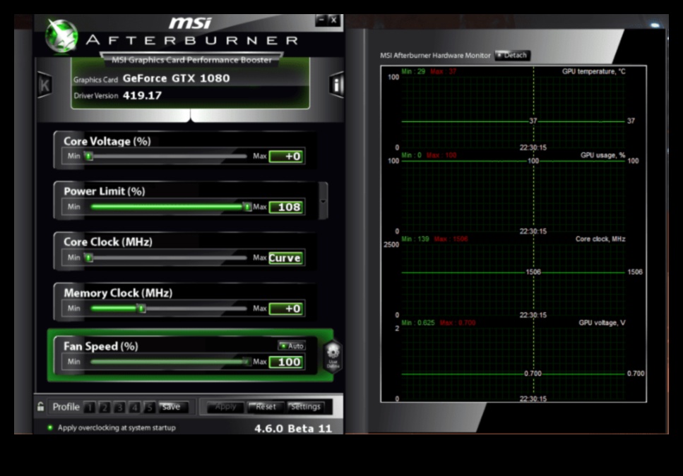Screen dimensions: 683x476
Task: Toggle Apply overclocking at system startup
Action: [x=50, y=427]
